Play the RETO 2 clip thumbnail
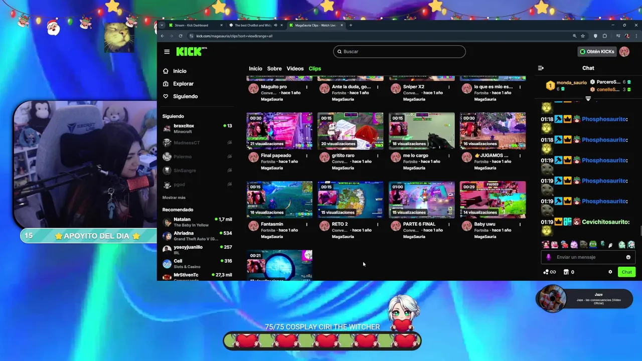642x361 pixels. 351,200
